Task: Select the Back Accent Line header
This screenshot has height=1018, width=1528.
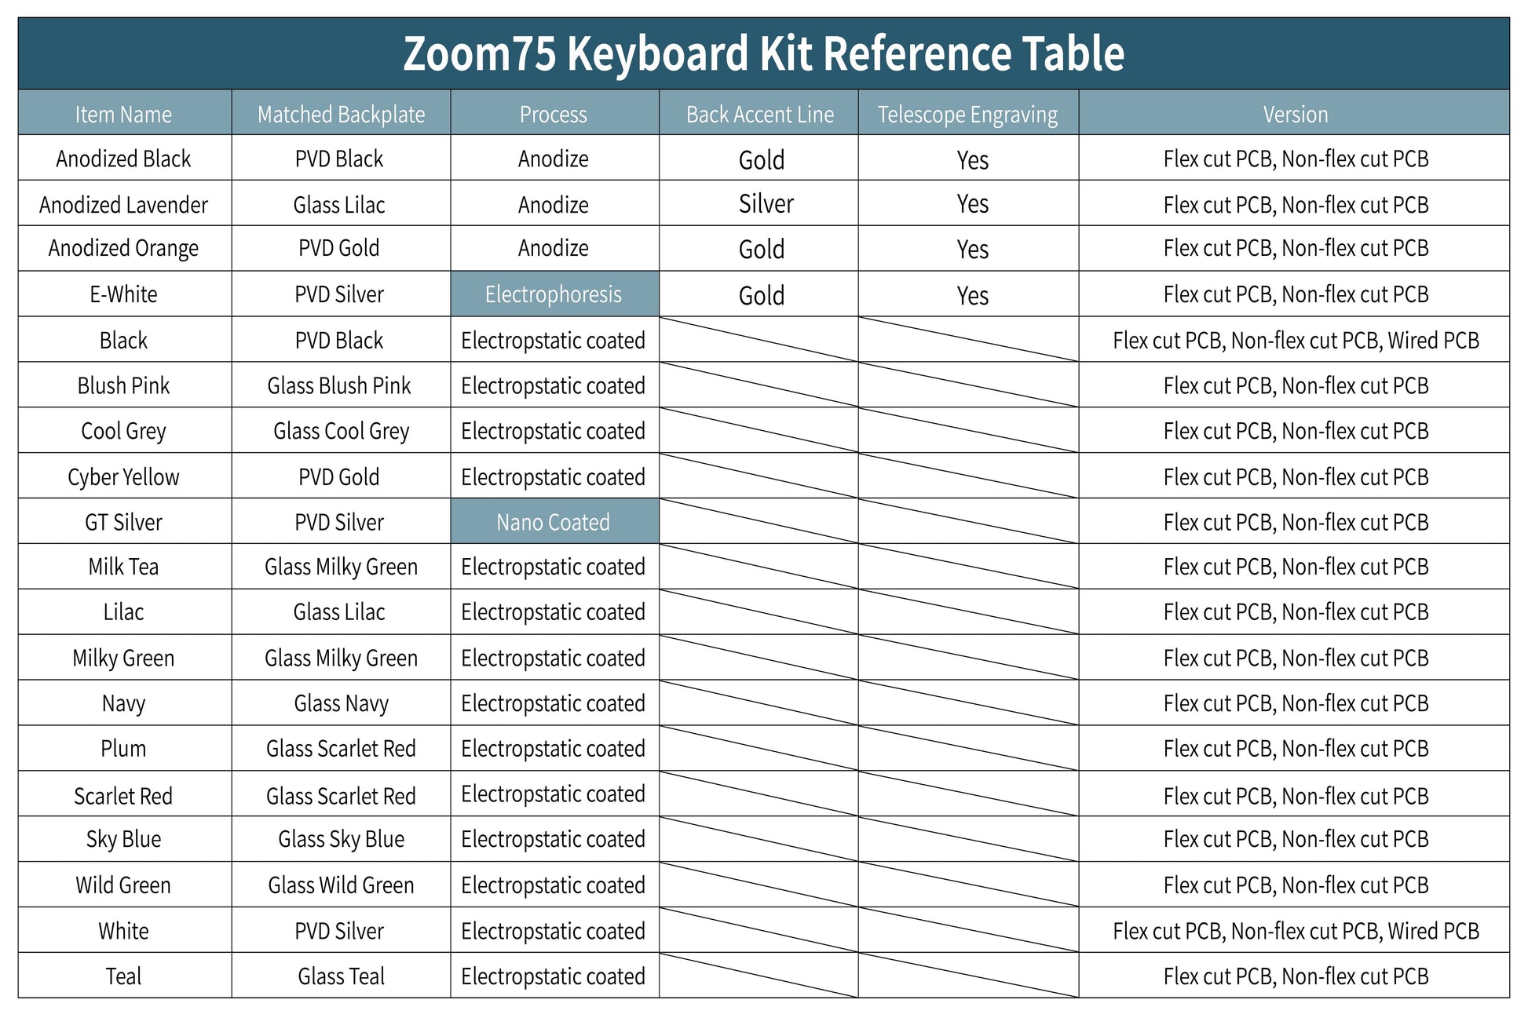Action: (x=759, y=114)
